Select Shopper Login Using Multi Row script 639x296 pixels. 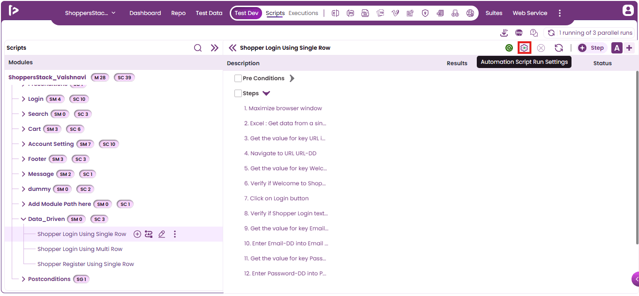[80, 249]
